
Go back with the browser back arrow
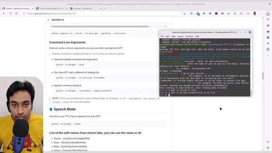pos(4,13)
